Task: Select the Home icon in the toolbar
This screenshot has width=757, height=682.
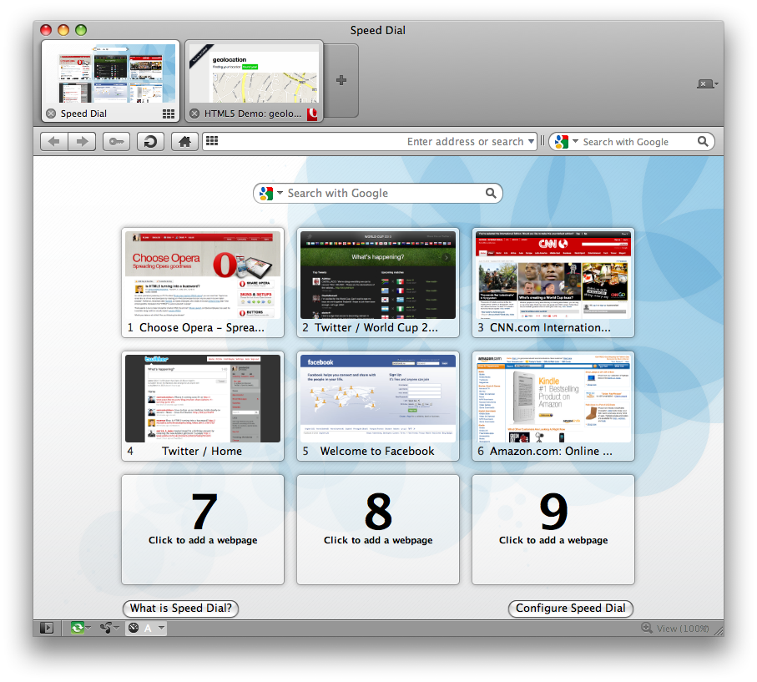Action: click(x=184, y=141)
